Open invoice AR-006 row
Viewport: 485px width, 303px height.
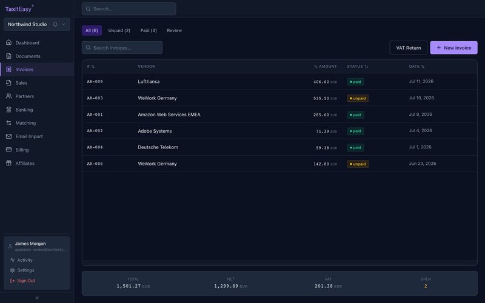coord(279,164)
